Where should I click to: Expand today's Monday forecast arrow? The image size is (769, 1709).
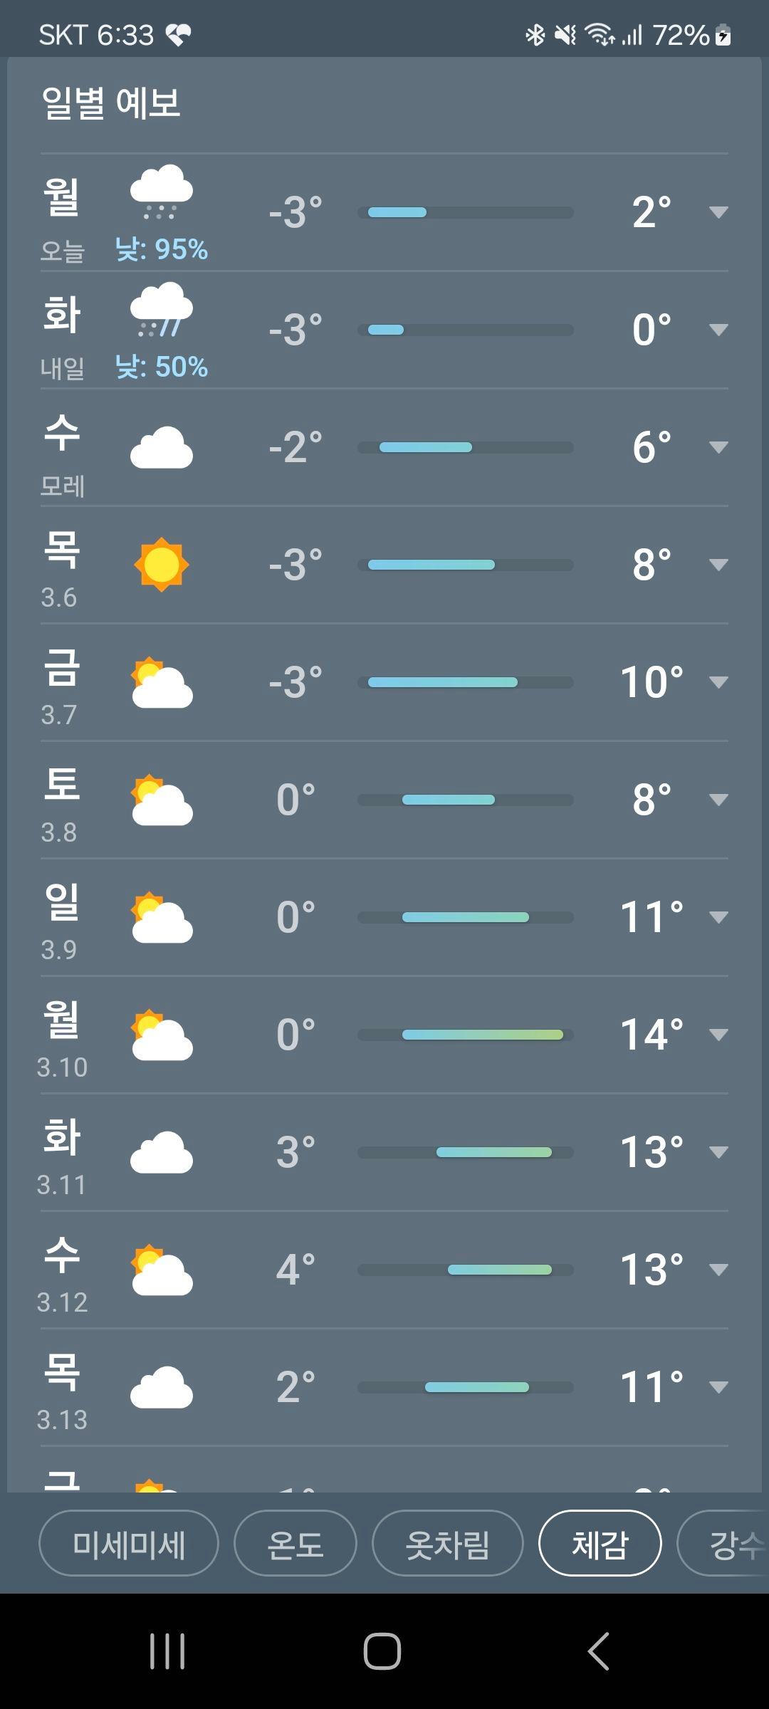(x=718, y=212)
